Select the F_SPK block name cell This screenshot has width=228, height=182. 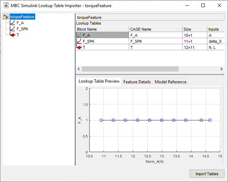pyautogui.click(x=102, y=41)
